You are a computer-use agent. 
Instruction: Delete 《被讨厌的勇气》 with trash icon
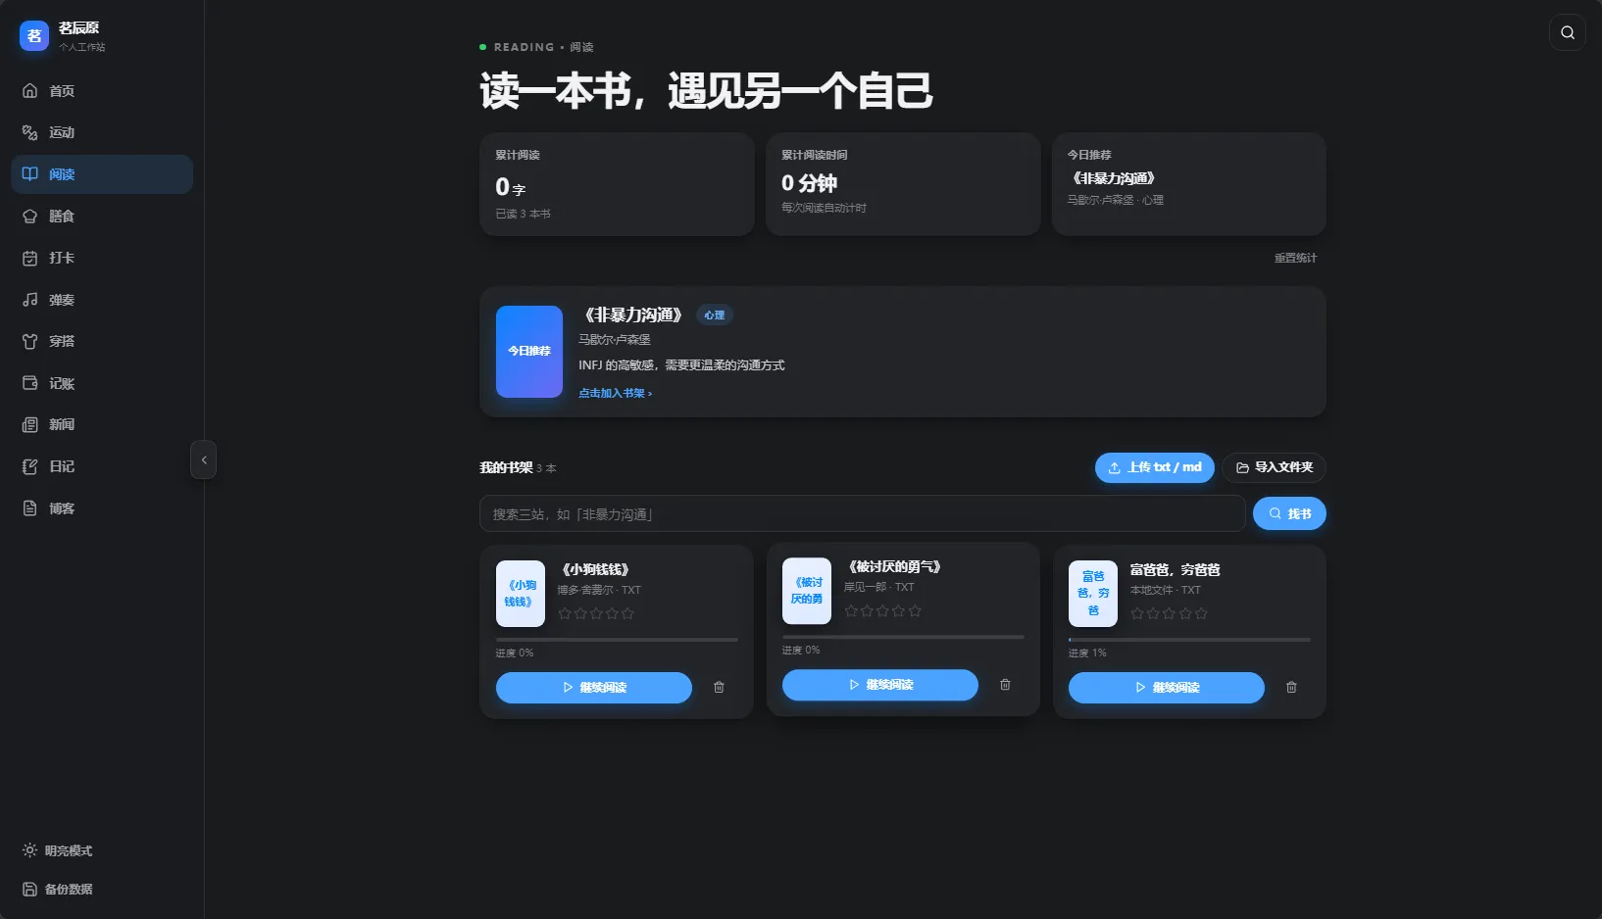1005,685
